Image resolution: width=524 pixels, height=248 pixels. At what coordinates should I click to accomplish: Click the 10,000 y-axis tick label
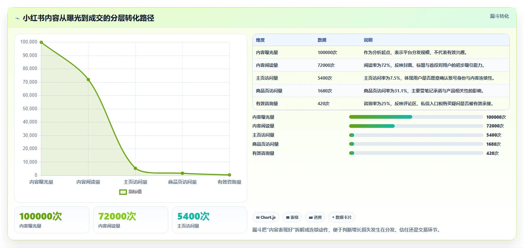click(x=30, y=162)
